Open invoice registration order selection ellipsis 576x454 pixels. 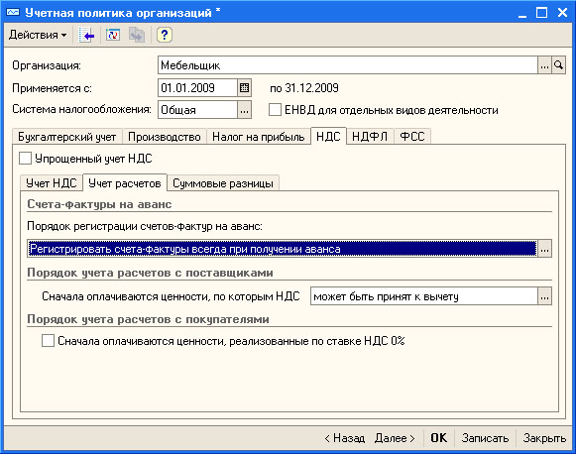pos(544,249)
